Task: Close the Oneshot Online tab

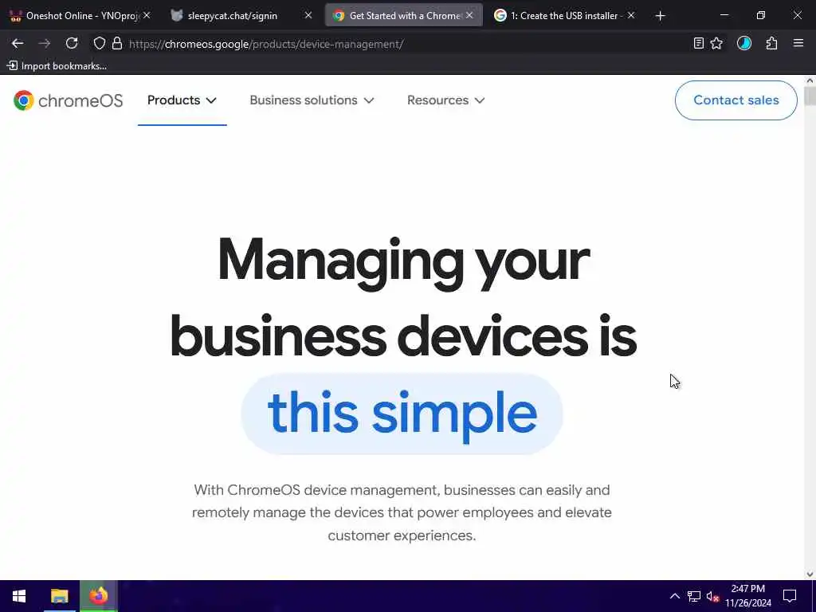Action: pos(147,16)
